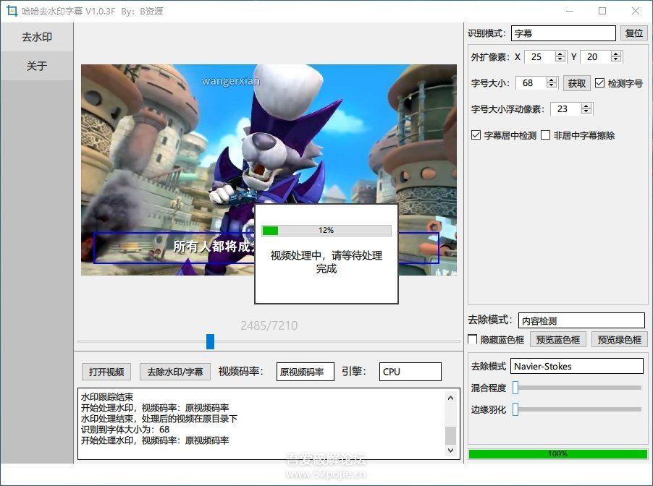
Task: Increase the X expand pixels (外扩像素) value
Action: click(560, 54)
